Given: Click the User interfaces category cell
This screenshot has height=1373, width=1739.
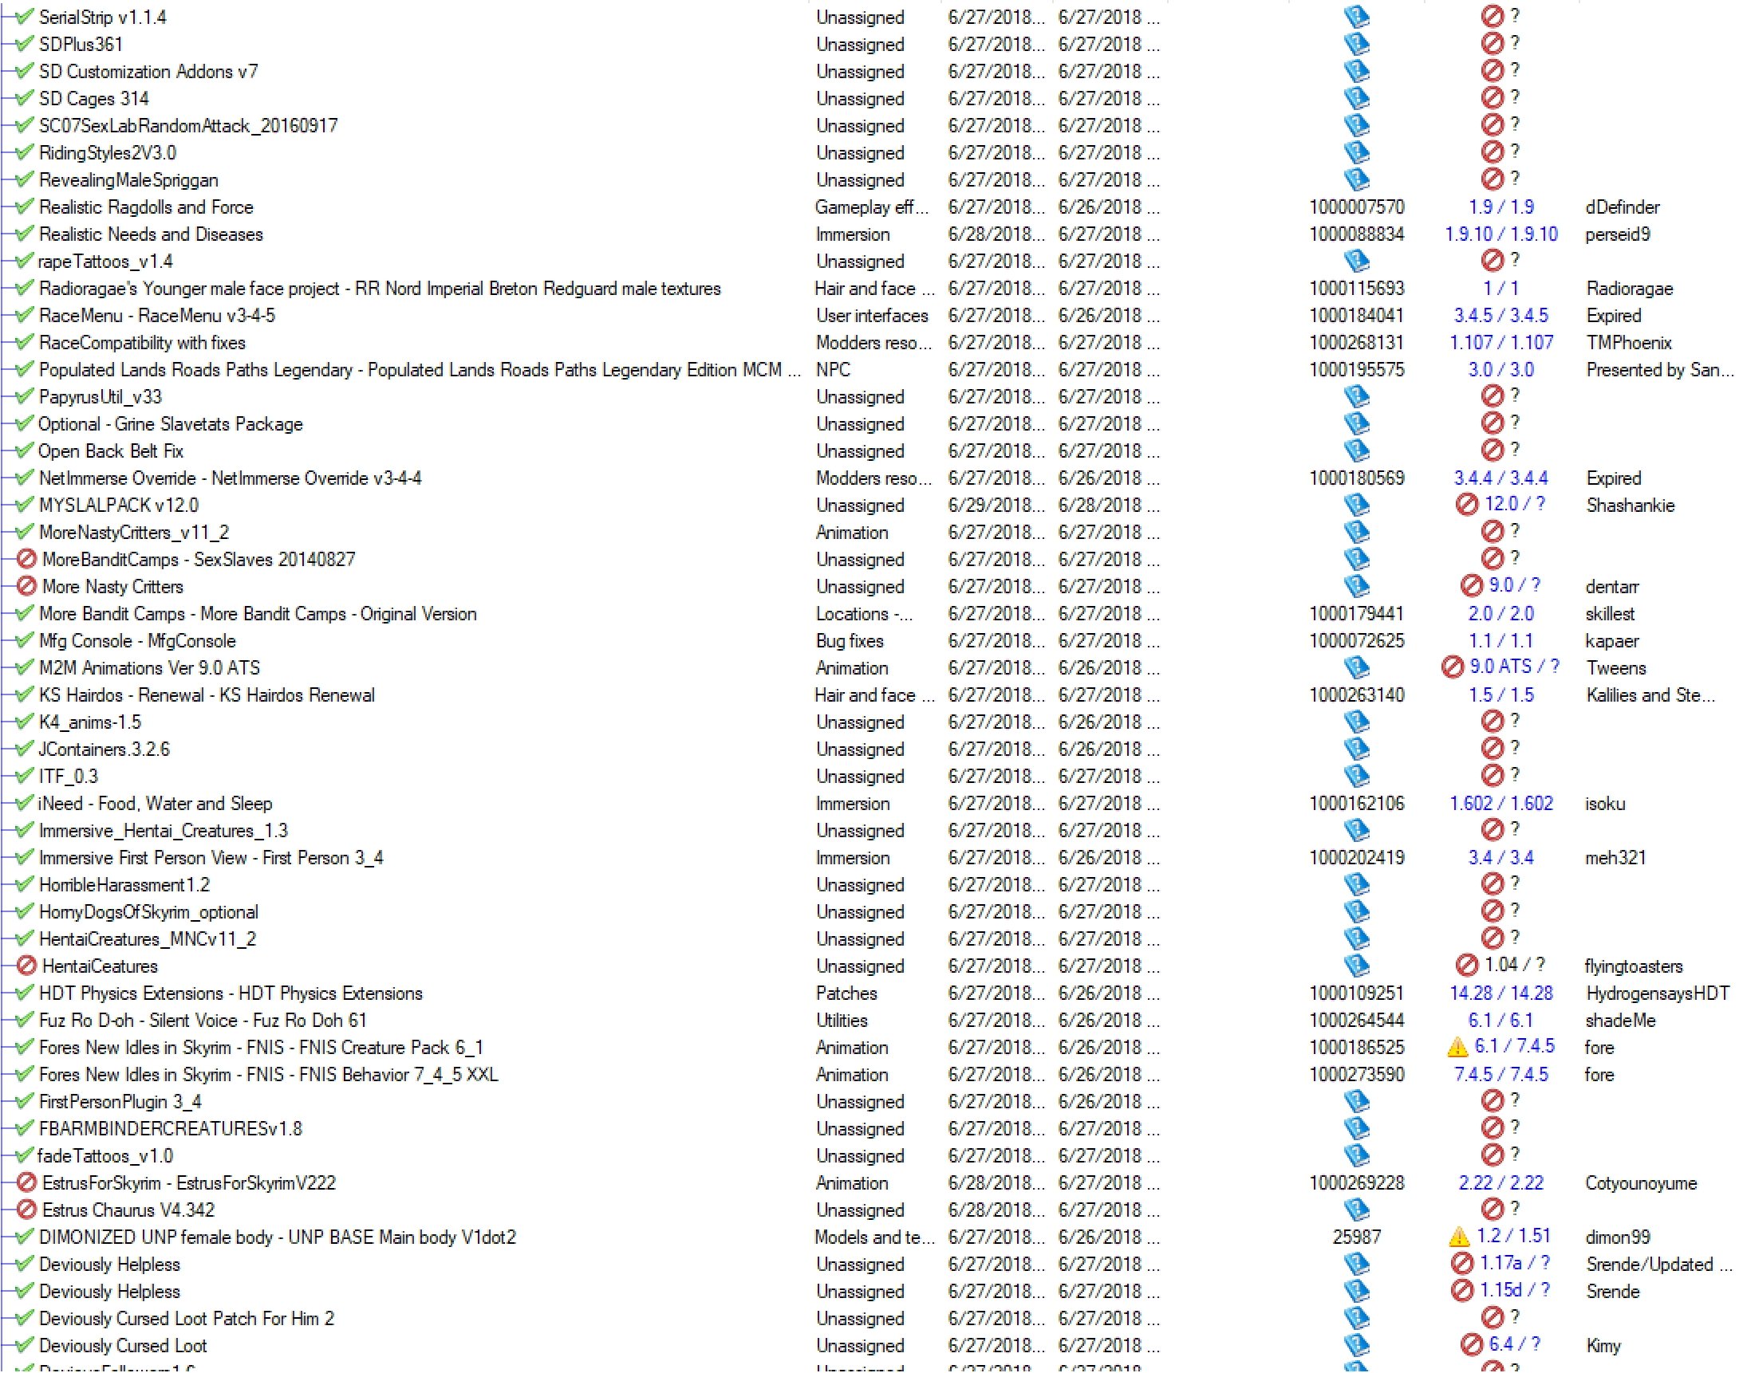Looking at the screenshot, I should point(872,315).
